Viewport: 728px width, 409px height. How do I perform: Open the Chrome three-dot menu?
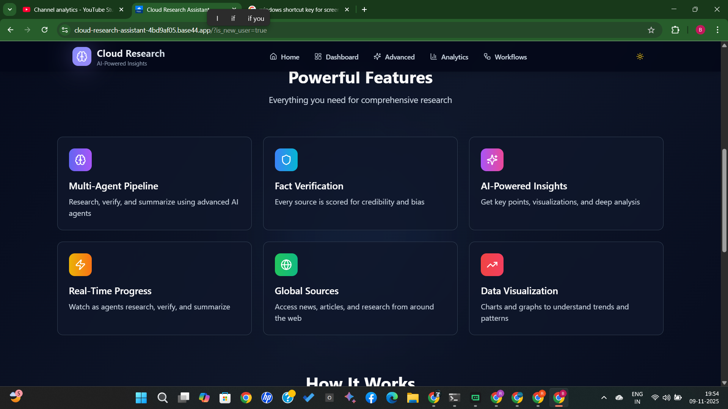717,30
